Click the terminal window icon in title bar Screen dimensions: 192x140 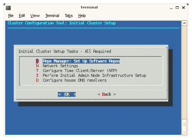pyautogui.click(x=8, y=8)
